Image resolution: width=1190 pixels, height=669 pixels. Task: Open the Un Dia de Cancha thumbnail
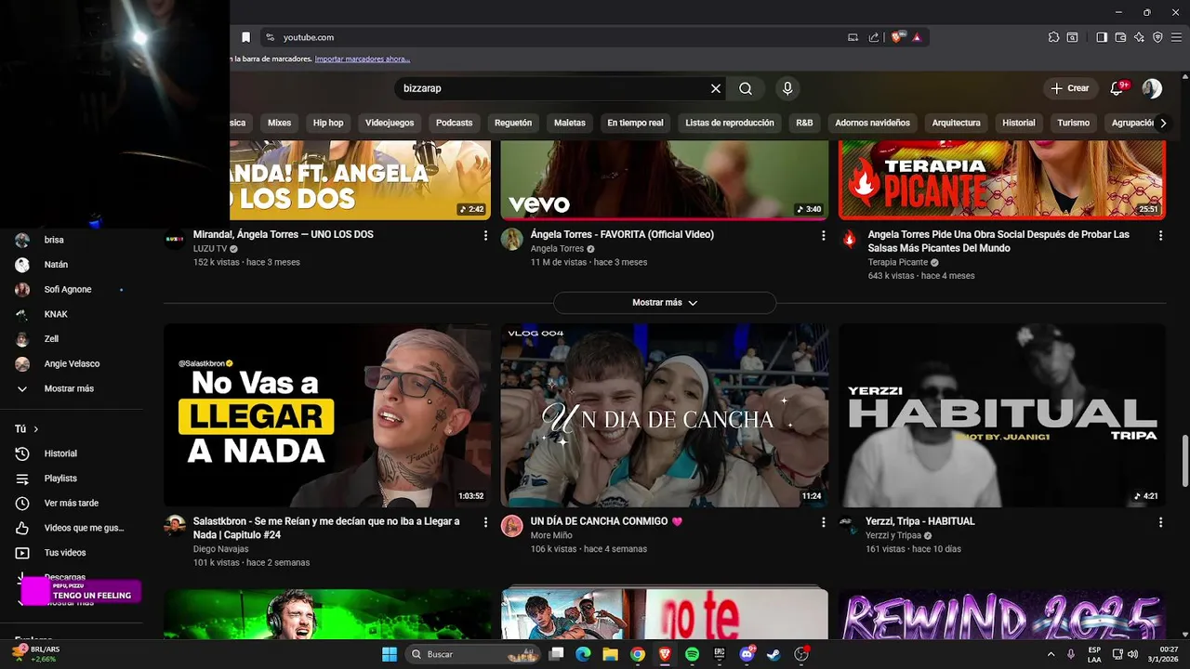(x=665, y=415)
